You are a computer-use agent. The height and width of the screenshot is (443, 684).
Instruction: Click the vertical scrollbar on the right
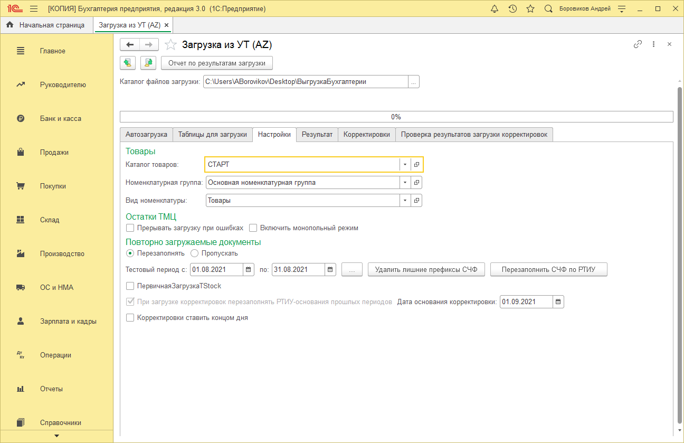679,253
